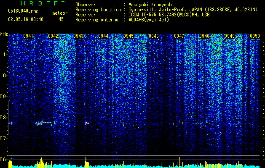
Task: Select the Ogata-vill. Akita-Pref. JAPAN location text
Action: (x=193, y=10)
